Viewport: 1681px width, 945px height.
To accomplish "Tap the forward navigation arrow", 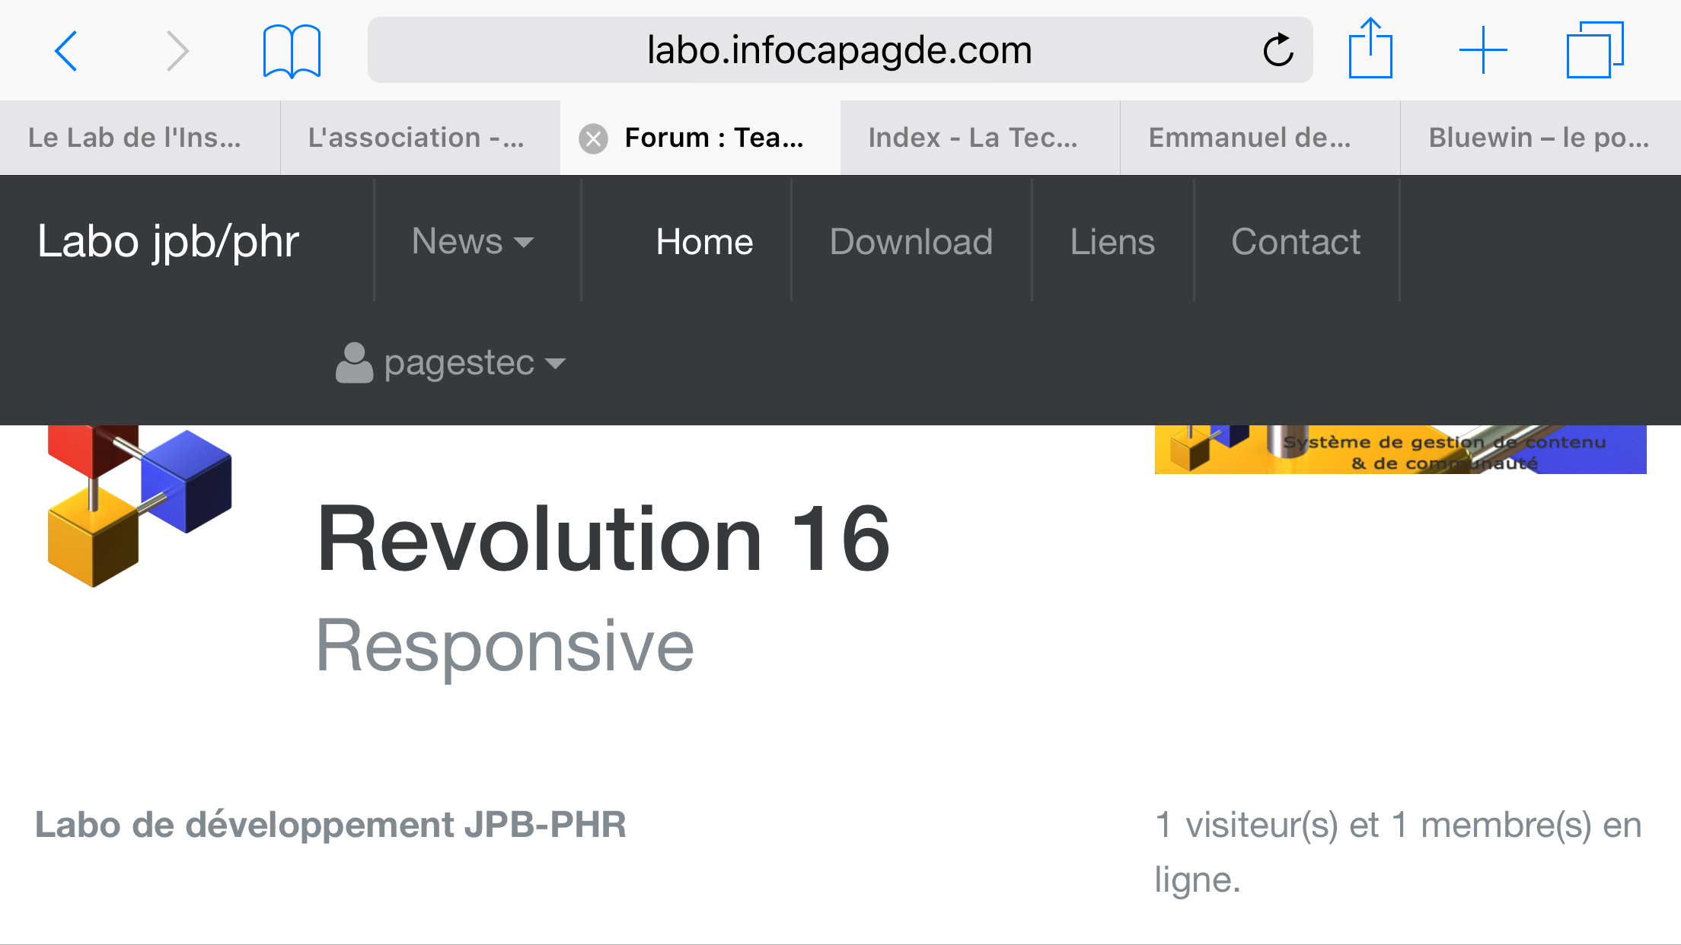I will click(x=177, y=51).
